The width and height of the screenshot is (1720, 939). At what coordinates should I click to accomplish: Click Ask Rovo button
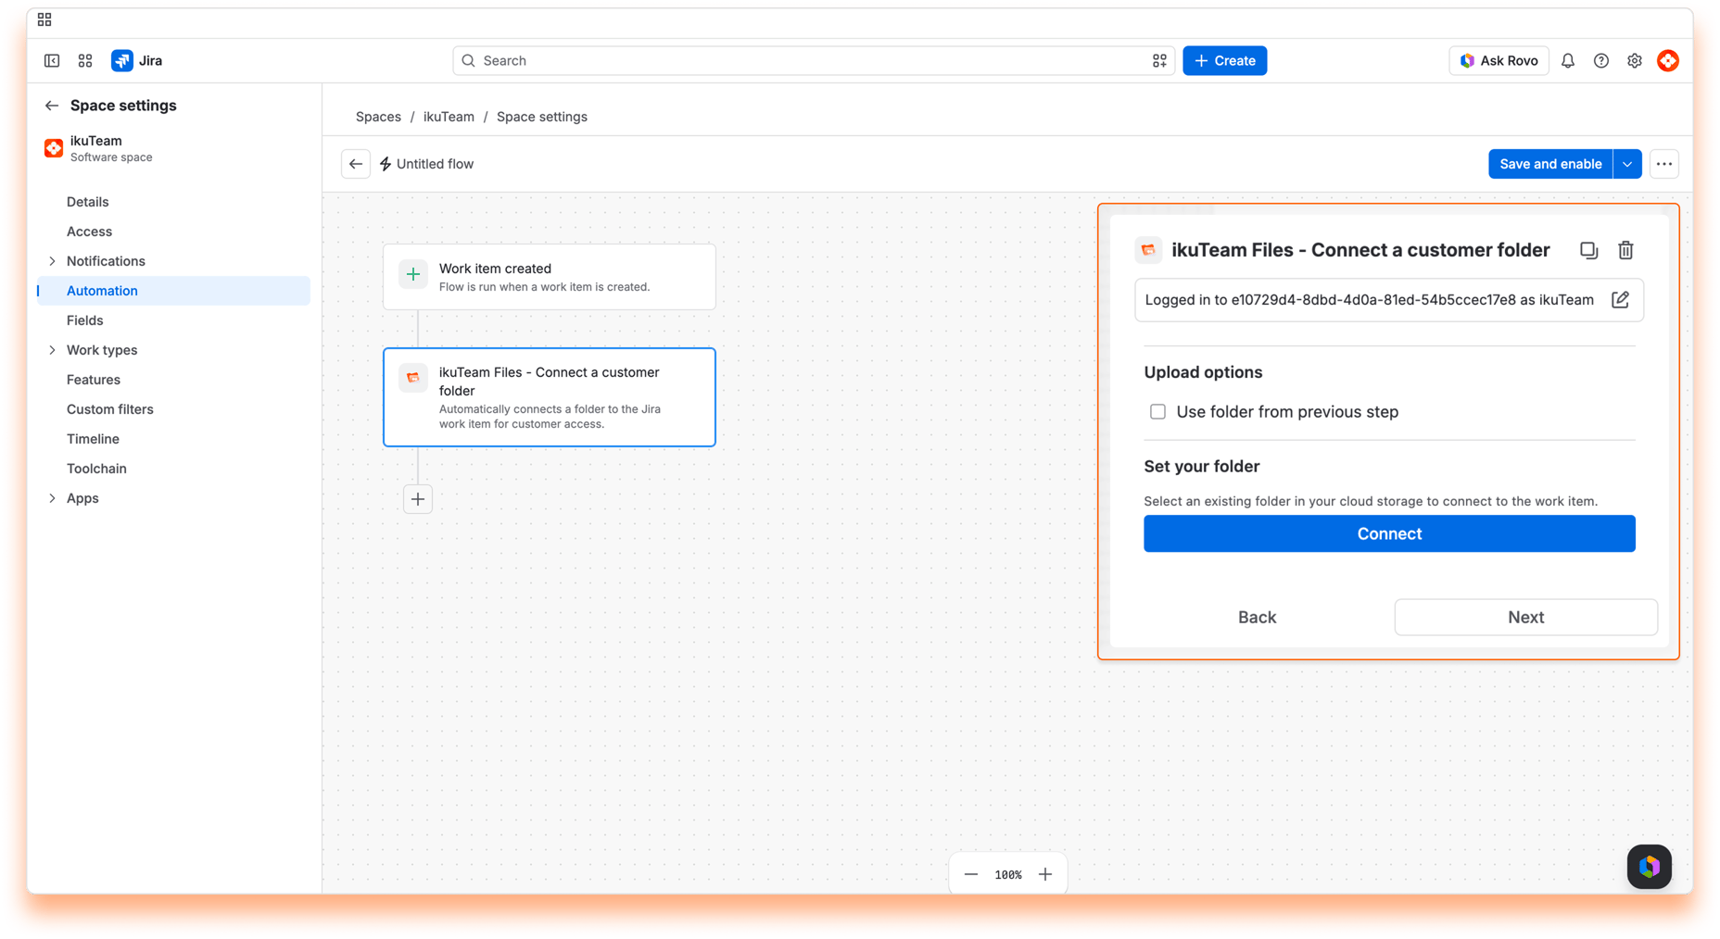[x=1499, y=60]
